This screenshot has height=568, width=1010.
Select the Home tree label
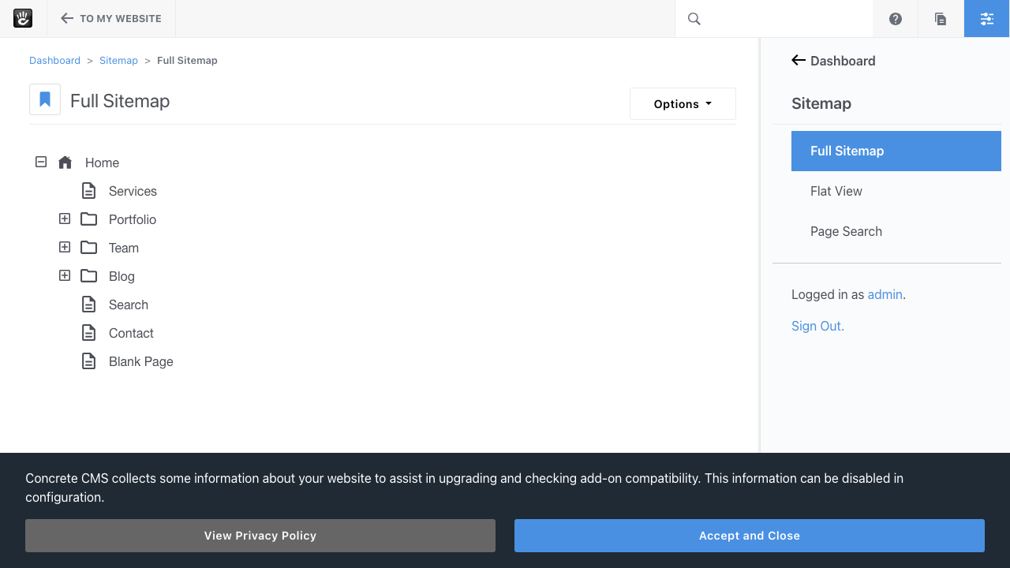click(102, 163)
